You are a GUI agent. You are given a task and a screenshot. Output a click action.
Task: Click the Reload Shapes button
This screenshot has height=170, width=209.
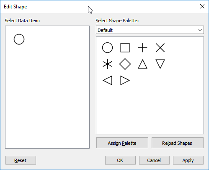(178, 143)
